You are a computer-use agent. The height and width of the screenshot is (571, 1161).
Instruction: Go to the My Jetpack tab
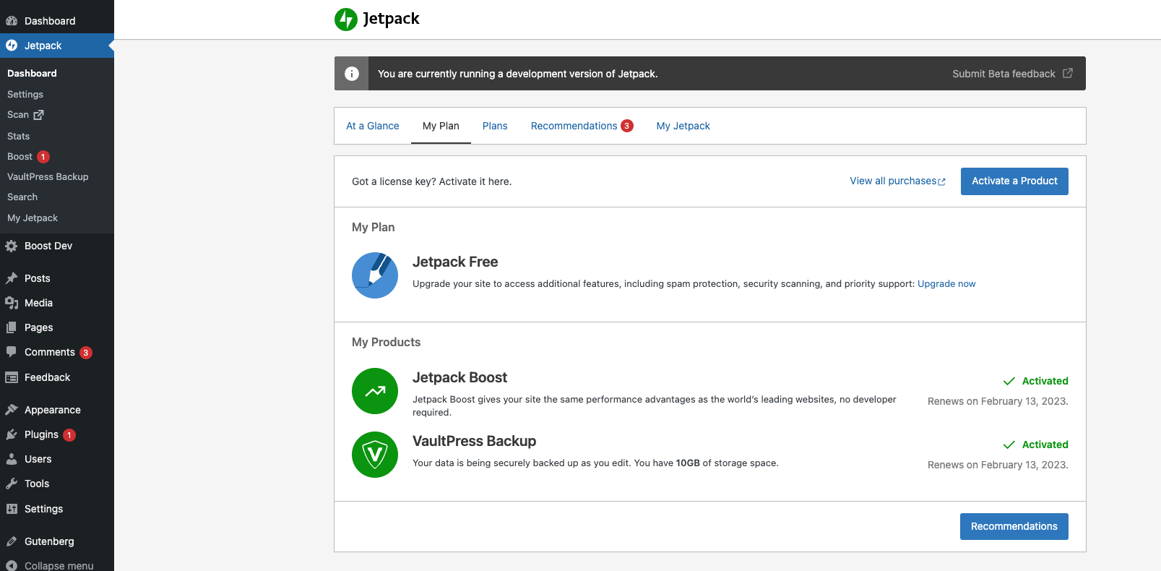click(x=683, y=126)
